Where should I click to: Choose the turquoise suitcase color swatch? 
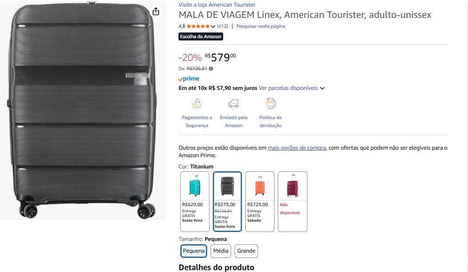[195, 201]
